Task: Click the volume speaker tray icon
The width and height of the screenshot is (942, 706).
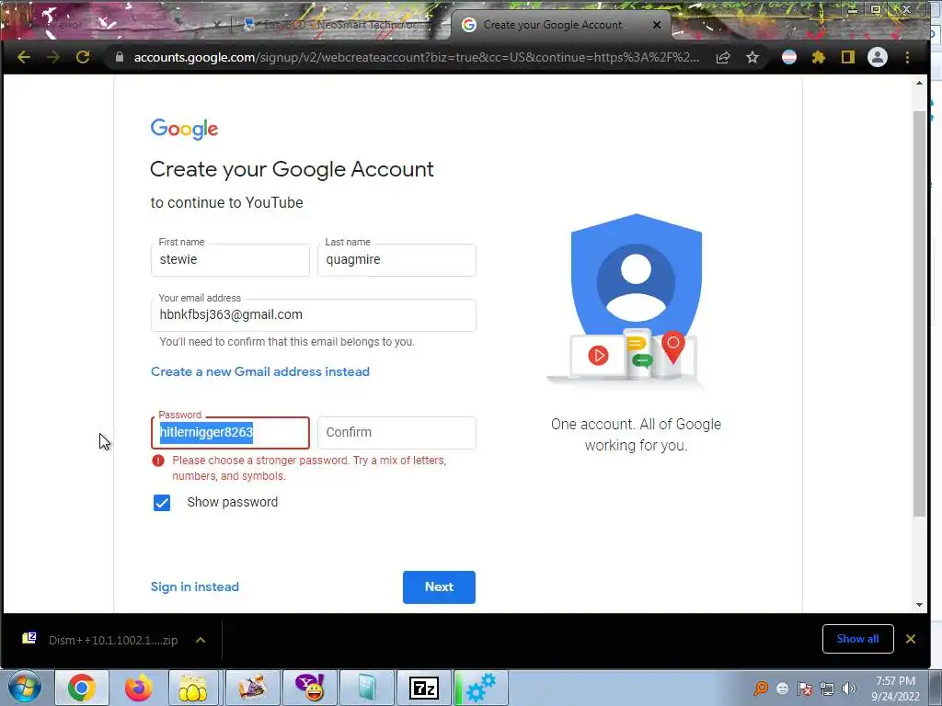Action: coord(849,689)
